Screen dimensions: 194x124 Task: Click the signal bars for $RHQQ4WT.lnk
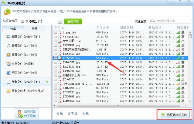click(x=178, y=71)
